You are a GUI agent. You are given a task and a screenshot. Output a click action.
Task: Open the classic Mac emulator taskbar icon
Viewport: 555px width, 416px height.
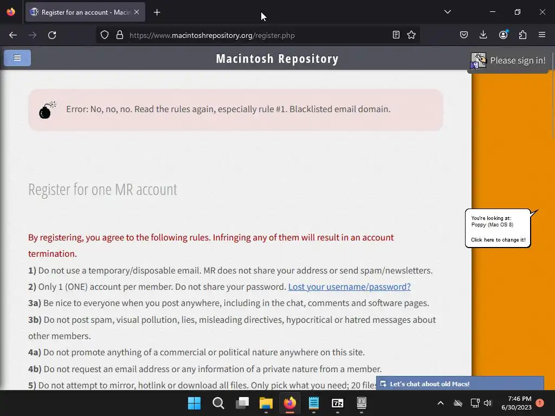point(362,403)
